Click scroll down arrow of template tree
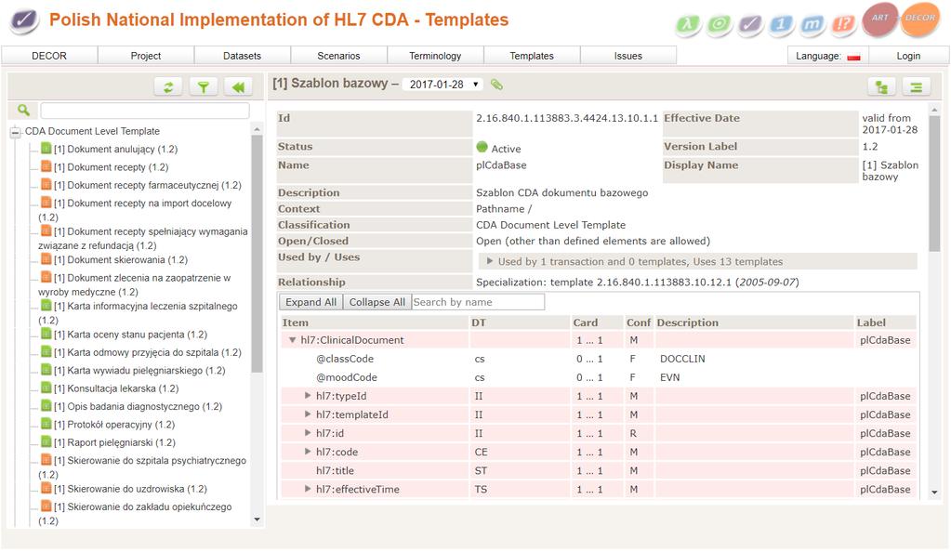This screenshot has height=552, width=951. pyautogui.click(x=257, y=519)
